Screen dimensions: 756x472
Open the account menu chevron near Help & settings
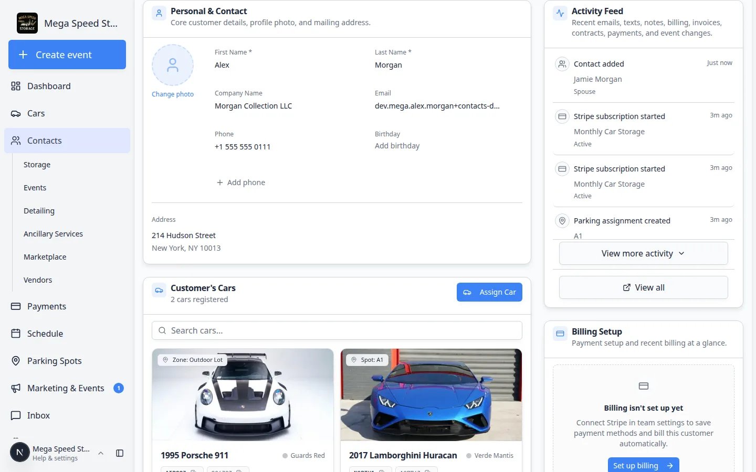click(x=101, y=453)
